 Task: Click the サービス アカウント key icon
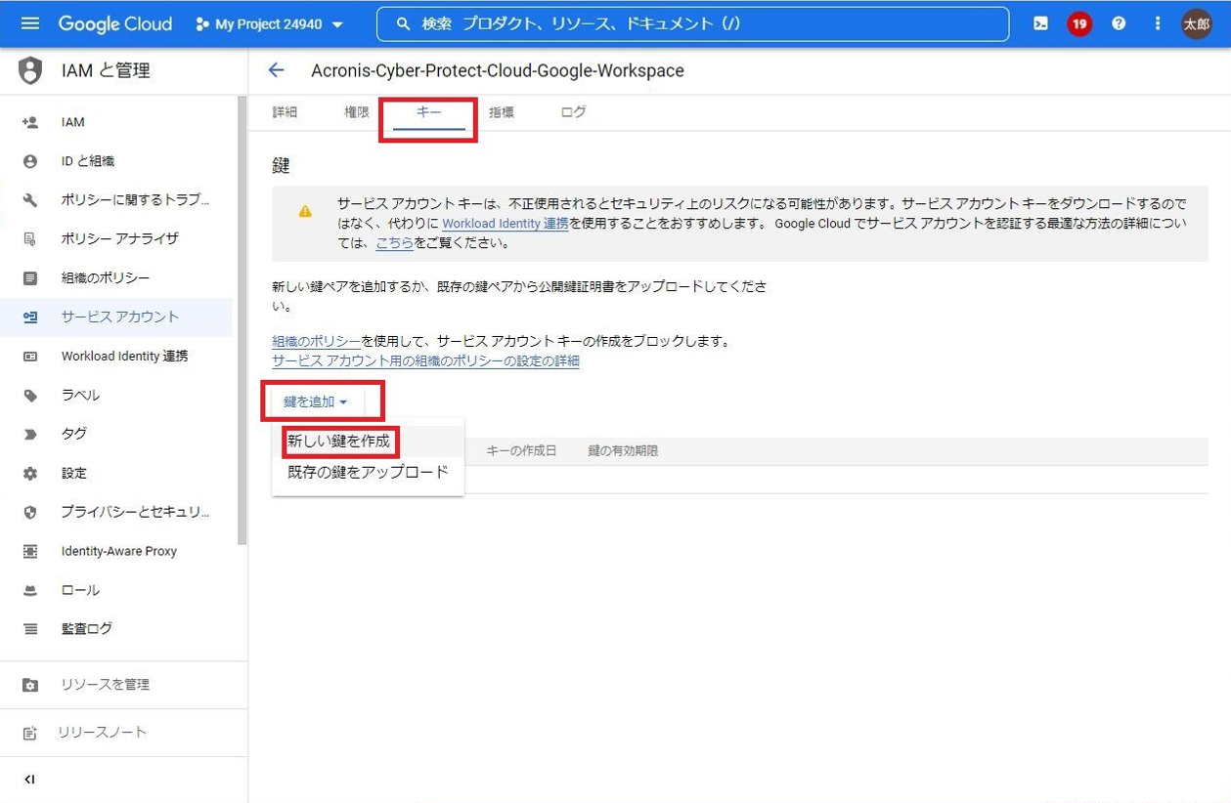[30, 317]
